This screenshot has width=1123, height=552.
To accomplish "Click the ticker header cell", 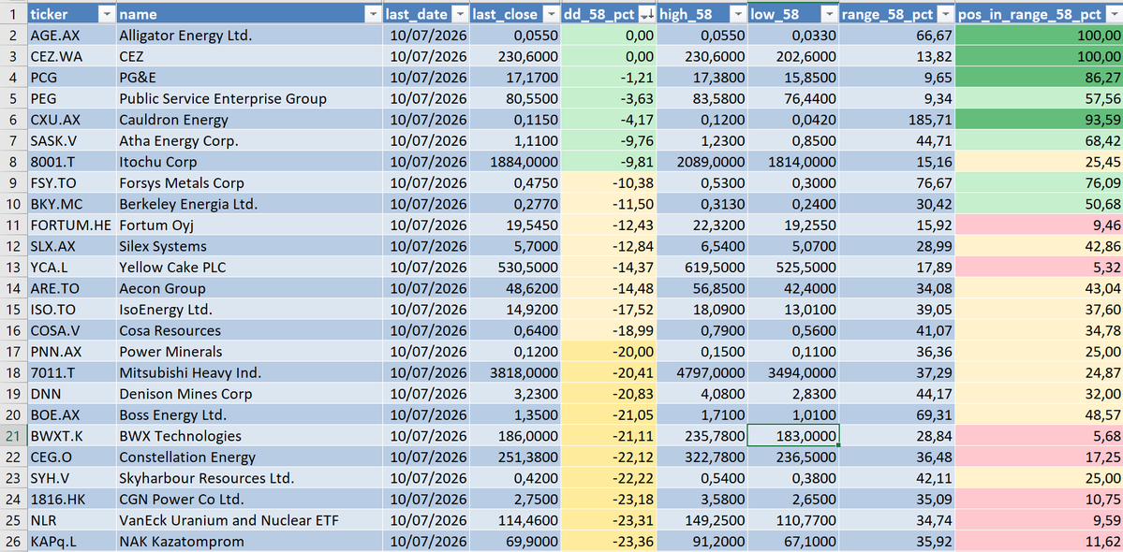I will [x=71, y=14].
